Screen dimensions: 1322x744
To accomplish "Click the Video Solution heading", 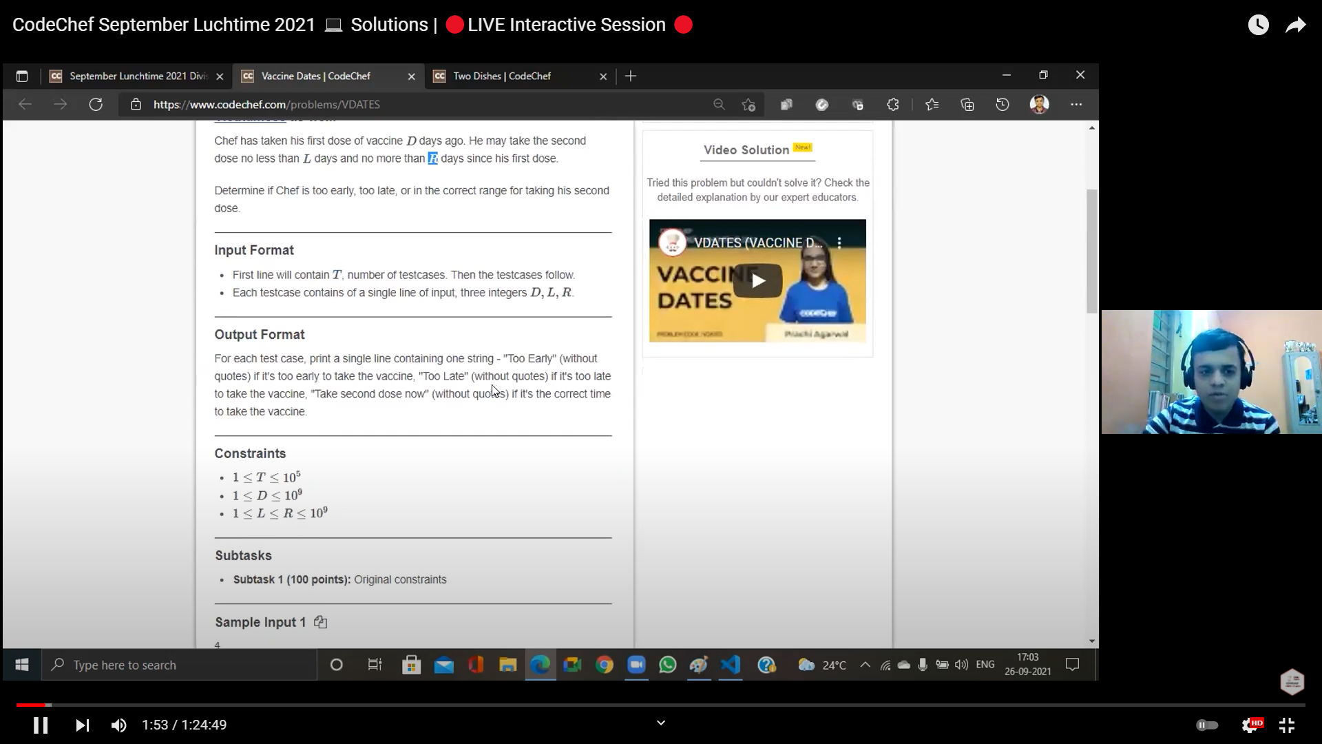I will (746, 149).
